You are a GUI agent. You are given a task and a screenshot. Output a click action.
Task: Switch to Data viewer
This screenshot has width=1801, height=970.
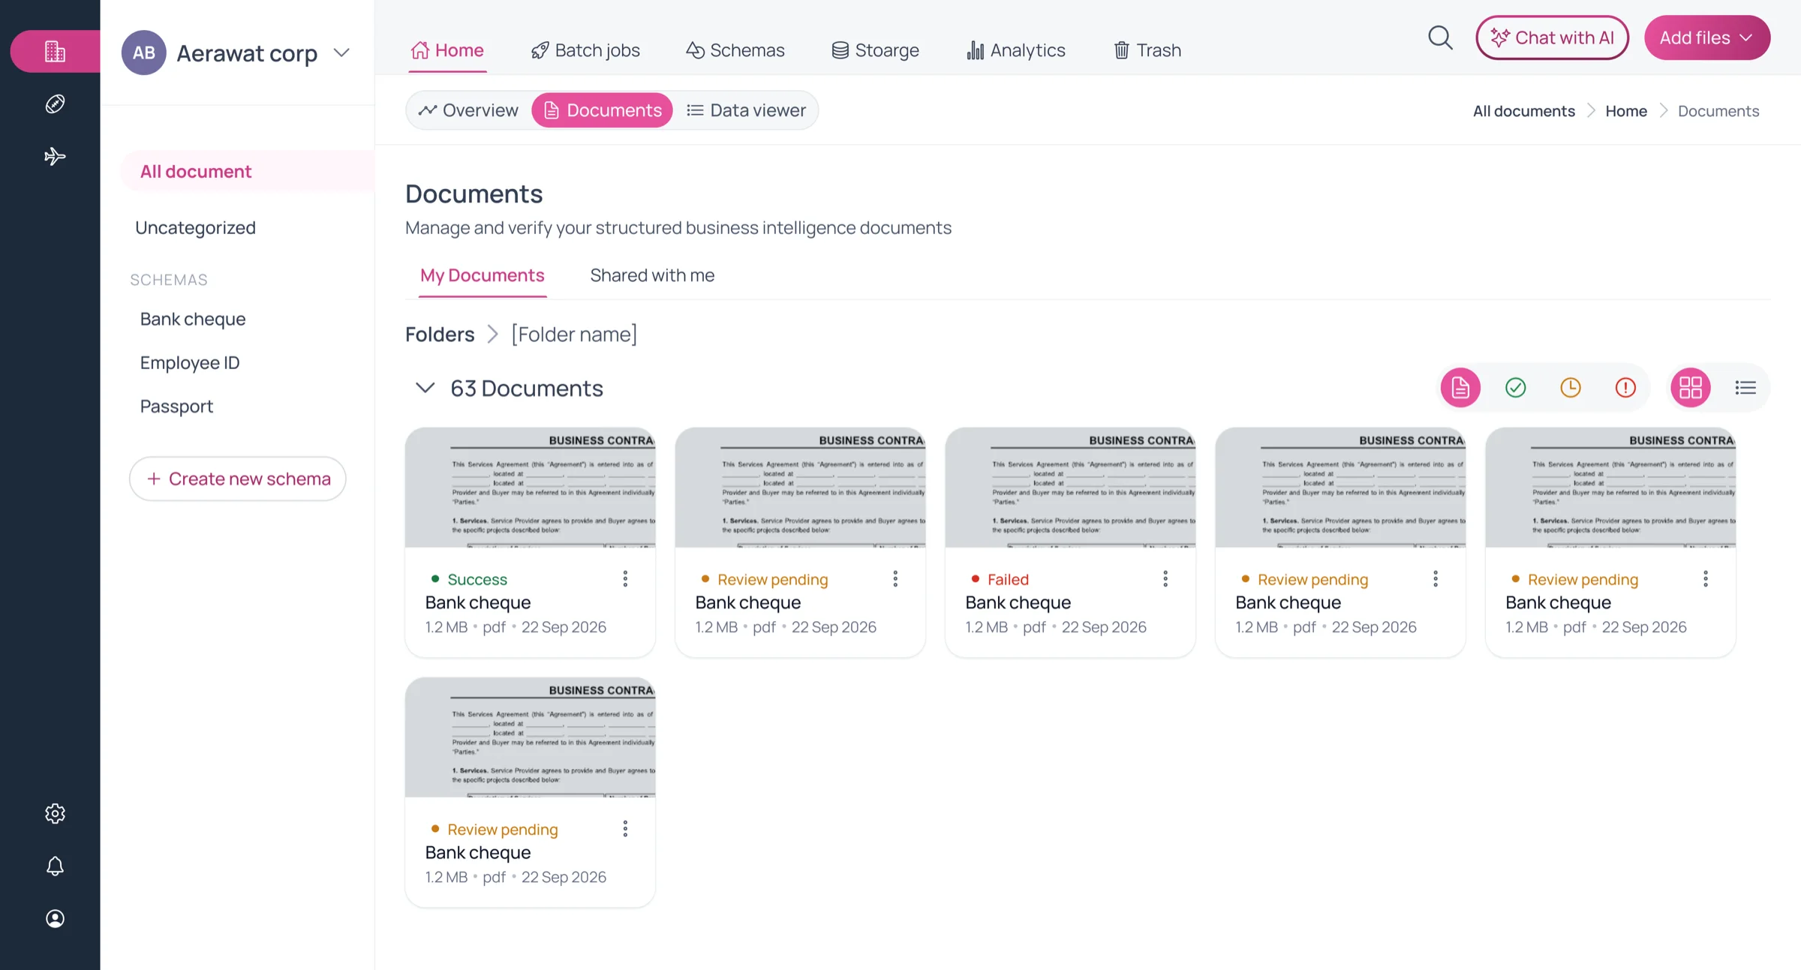[x=746, y=110]
